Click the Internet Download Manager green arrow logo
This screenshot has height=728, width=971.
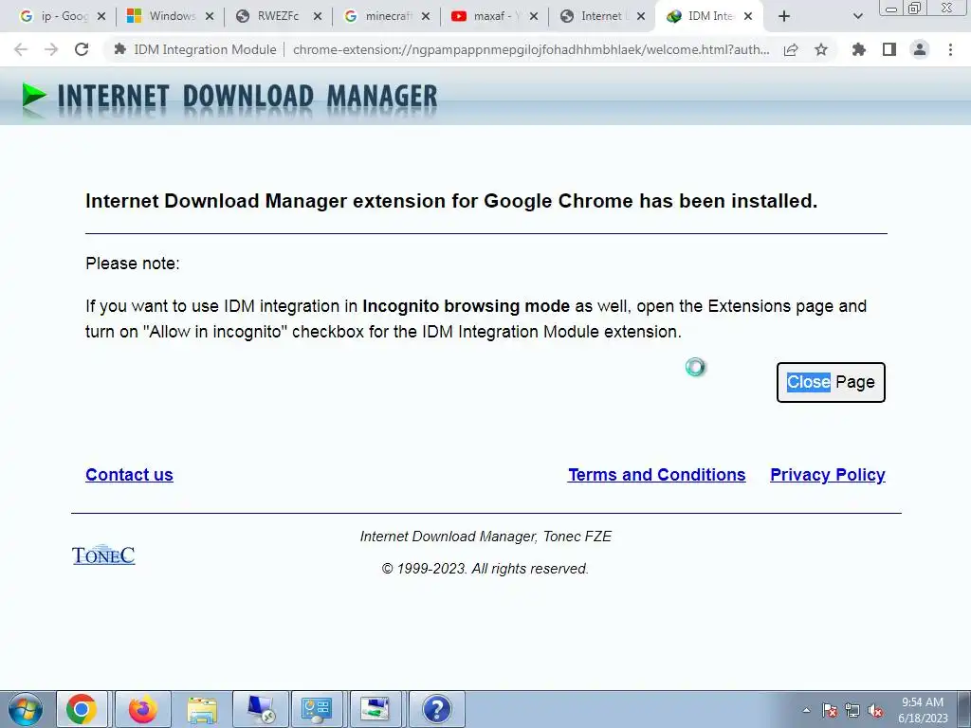[34, 98]
